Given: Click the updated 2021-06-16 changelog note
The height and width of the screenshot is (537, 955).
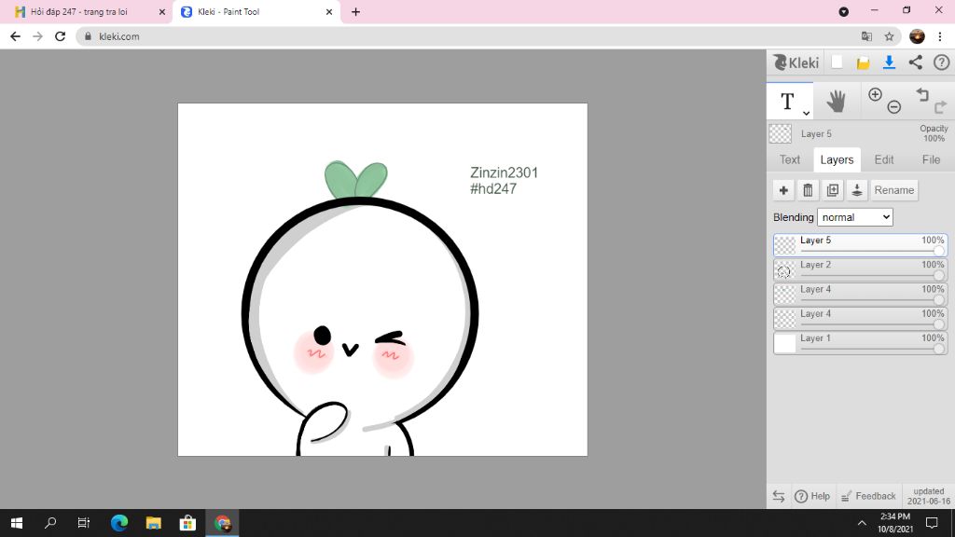Looking at the screenshot, I should point(928,496).
